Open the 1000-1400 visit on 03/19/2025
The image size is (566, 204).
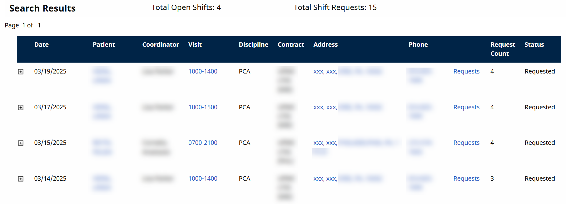203,71
